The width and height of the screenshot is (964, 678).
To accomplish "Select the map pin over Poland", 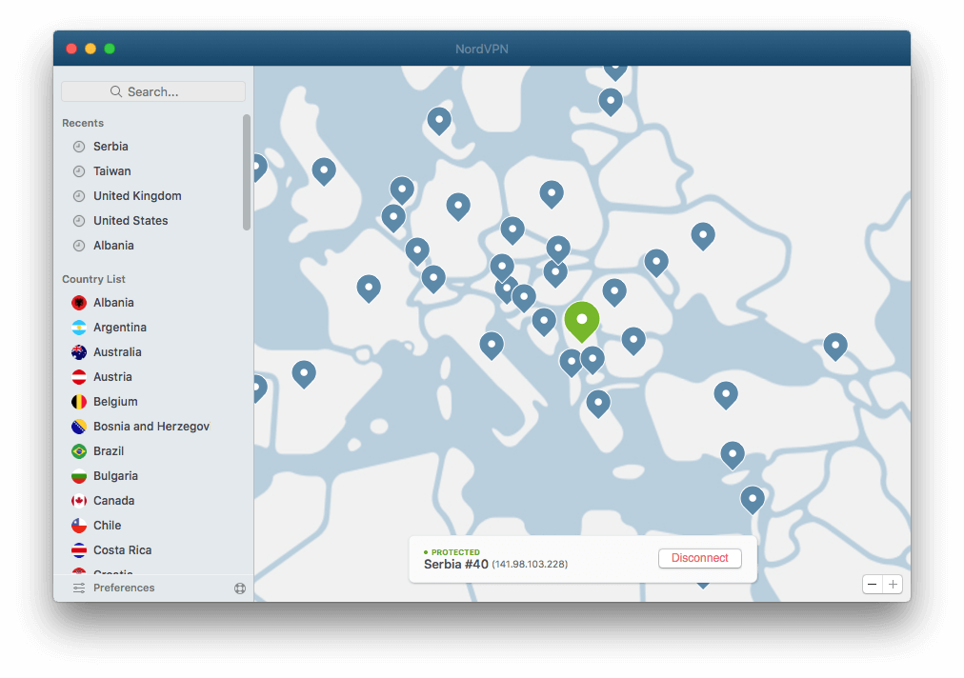I will pyautogui.click(x=552, y=193).
